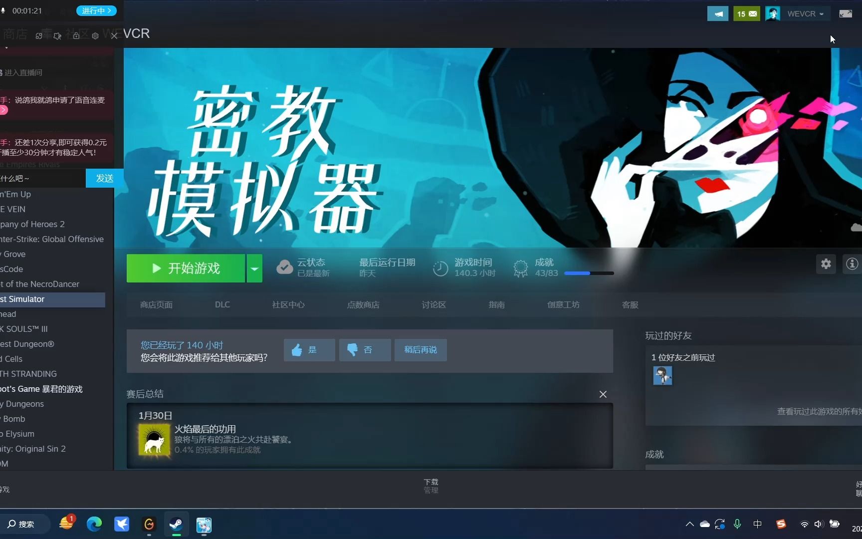Viewport: 862px width, 539px height.
Task: Click 查看玩过此游戏的所有好友 link
Action: pyautogui.click(x=820, y=411)
